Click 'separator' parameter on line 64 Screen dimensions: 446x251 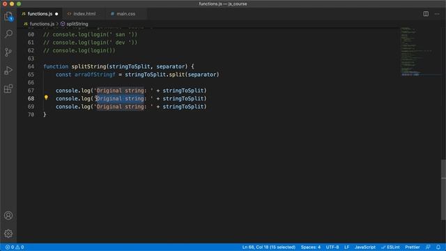click(x=170, y=66)
